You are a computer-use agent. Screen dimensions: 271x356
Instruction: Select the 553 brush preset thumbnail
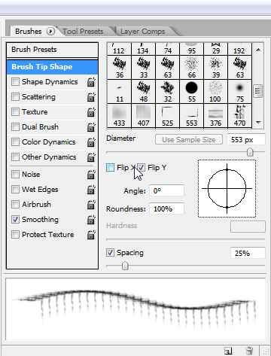[x=192, y=116]
